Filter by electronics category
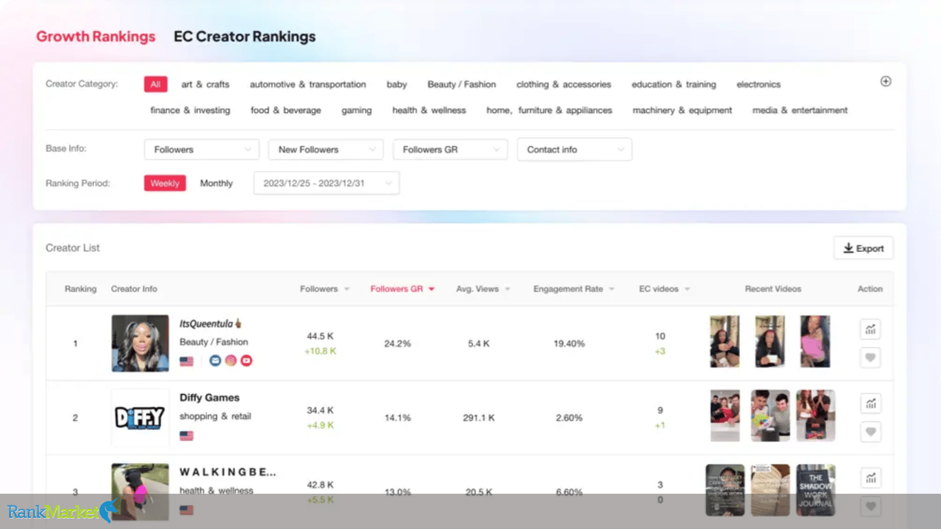Image resolution: width=941 pixels, height=529 pixels. [x=758, y=84]
